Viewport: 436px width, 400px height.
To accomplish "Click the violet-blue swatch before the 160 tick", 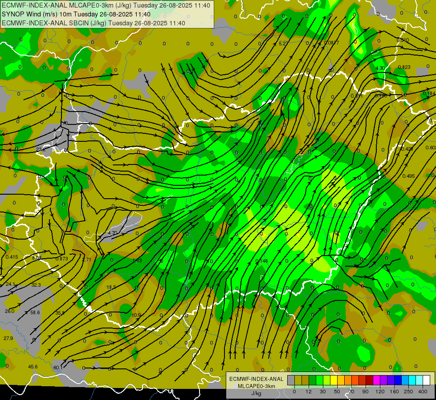I will pos(391,380).
